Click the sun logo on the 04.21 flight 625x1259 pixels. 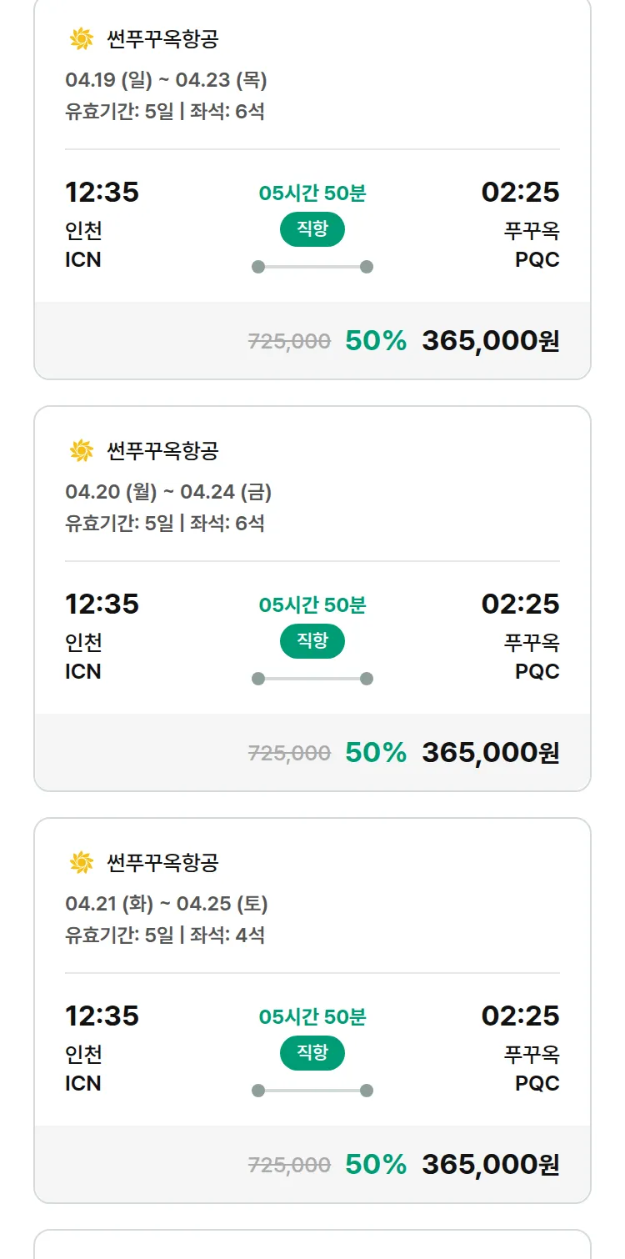click(x=81, y=863)
